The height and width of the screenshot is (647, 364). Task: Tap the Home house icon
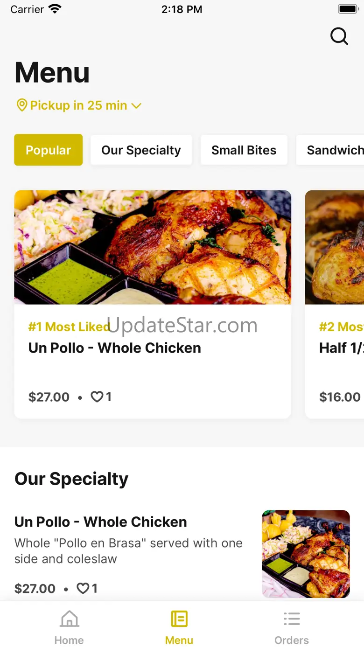[69, 619]
